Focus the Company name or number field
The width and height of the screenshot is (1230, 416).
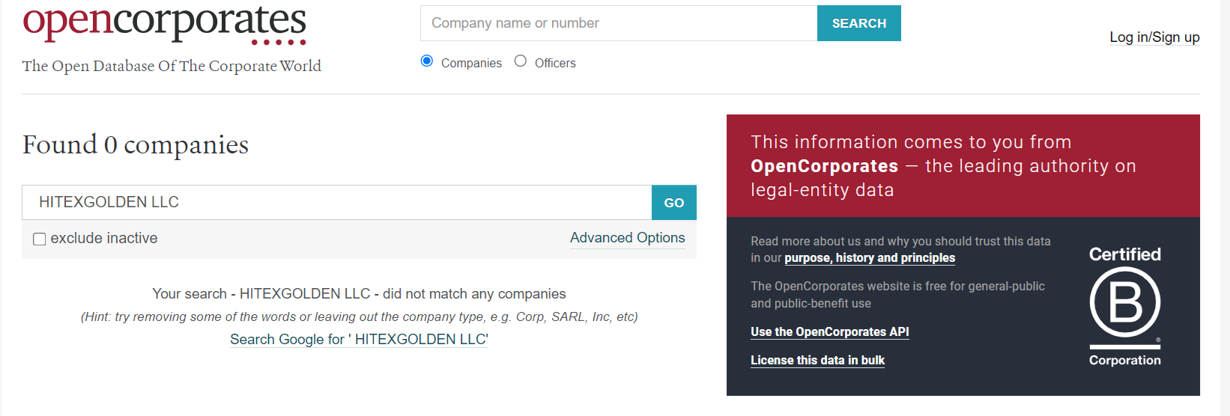(x=619, y=23)
